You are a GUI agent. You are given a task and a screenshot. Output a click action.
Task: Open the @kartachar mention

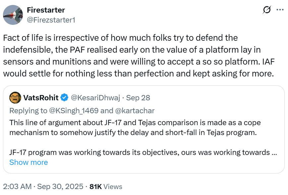pyautogui.click(x=134, y=110)
